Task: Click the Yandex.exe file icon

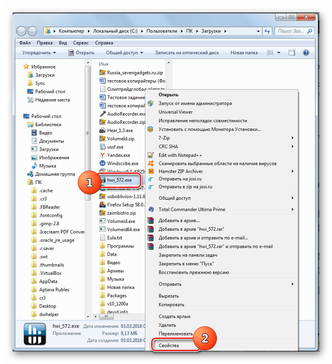Action: pyautogui.click(x=102, y=155)
